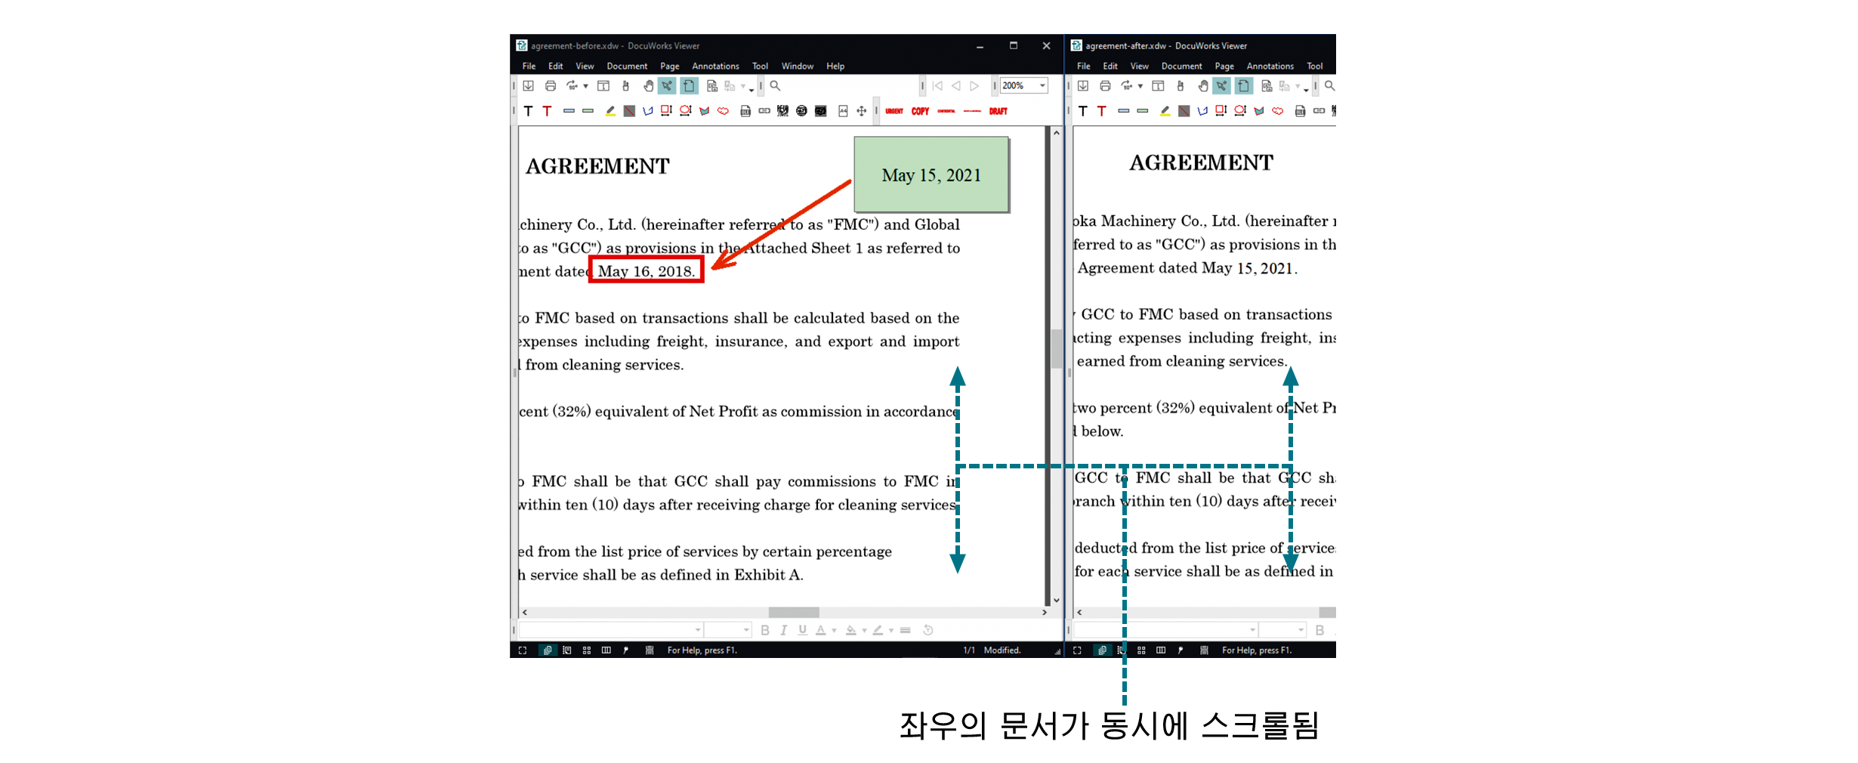Apply the red DRAFT stamp
Viewport: 1858px width, 763px height.
[998, 111]
